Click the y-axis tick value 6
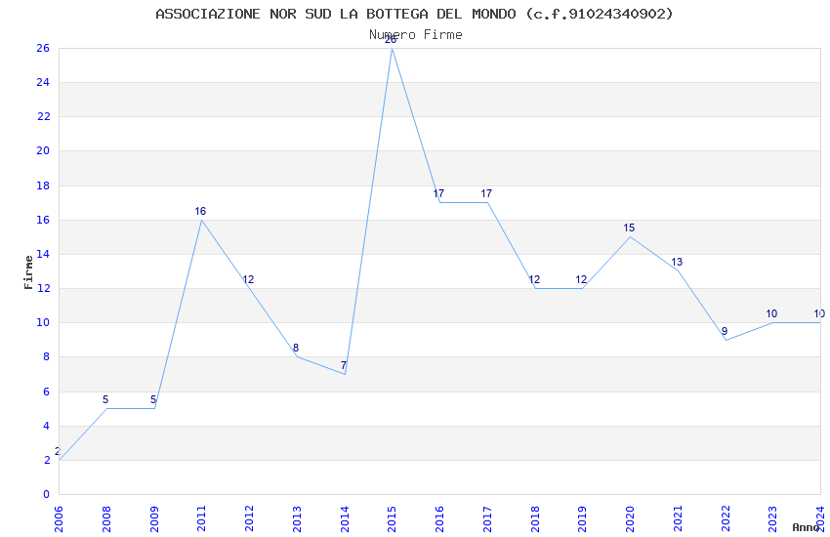830x537 pixels. 46,392
